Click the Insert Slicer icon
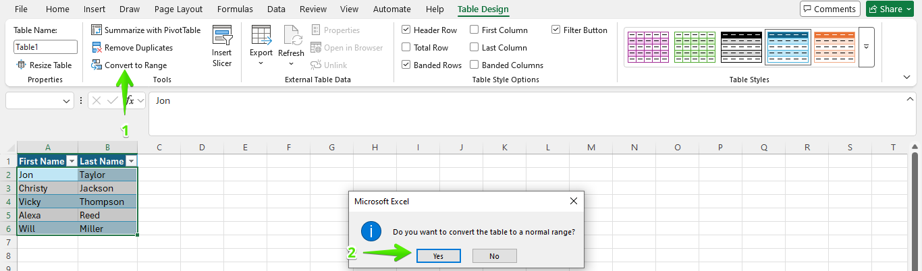Image resolution: width=922 pixels, height=271 pixels. coord(222,36)
